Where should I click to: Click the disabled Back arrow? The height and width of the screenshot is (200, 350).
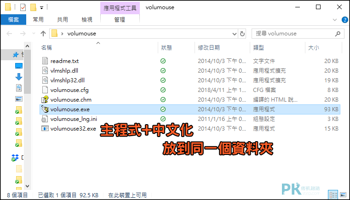click(9, 34)
